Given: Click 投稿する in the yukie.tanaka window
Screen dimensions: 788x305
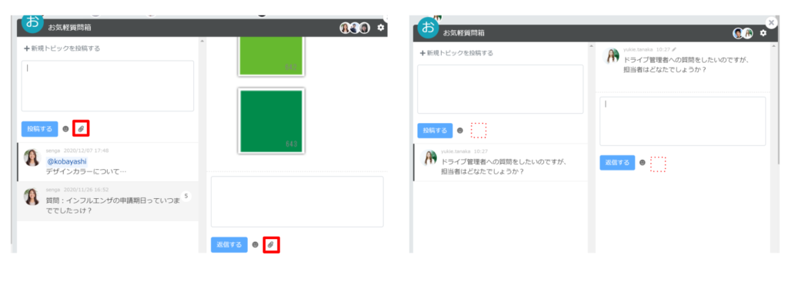Looking at the screenshot, I should tap(435, 131).
